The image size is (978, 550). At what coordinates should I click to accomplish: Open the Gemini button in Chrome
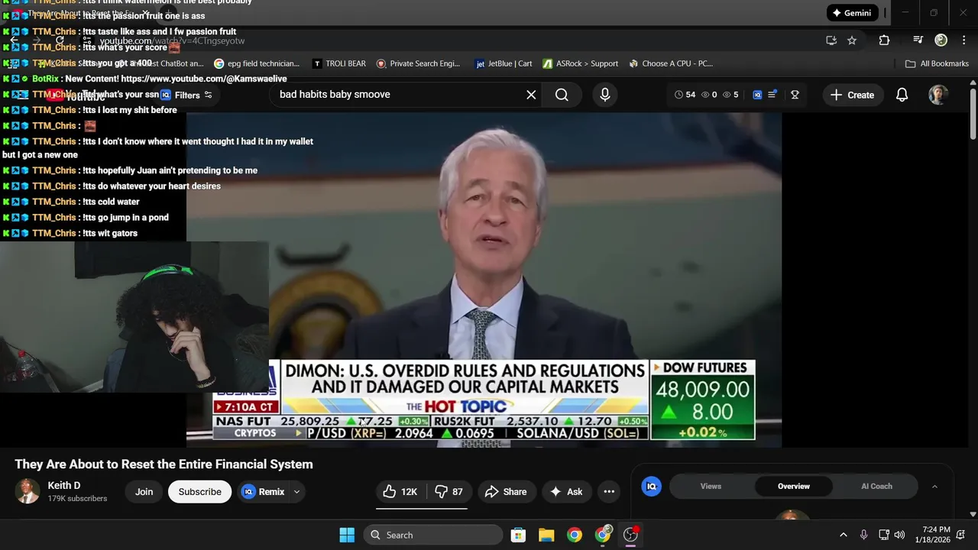852,13
